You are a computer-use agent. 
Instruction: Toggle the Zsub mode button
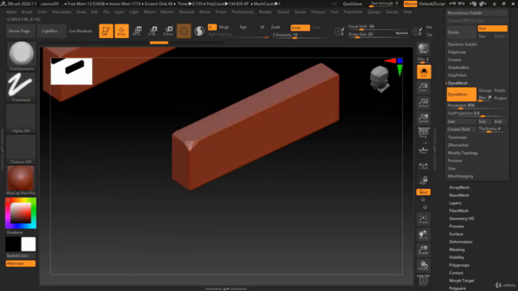click(300, 27)
